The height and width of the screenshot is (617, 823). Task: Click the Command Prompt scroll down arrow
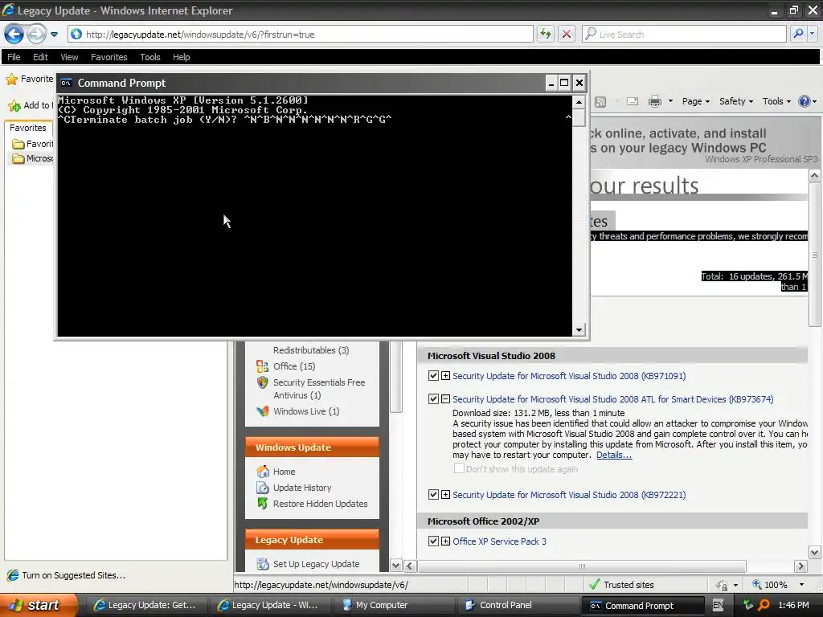(x=579, y=330)
